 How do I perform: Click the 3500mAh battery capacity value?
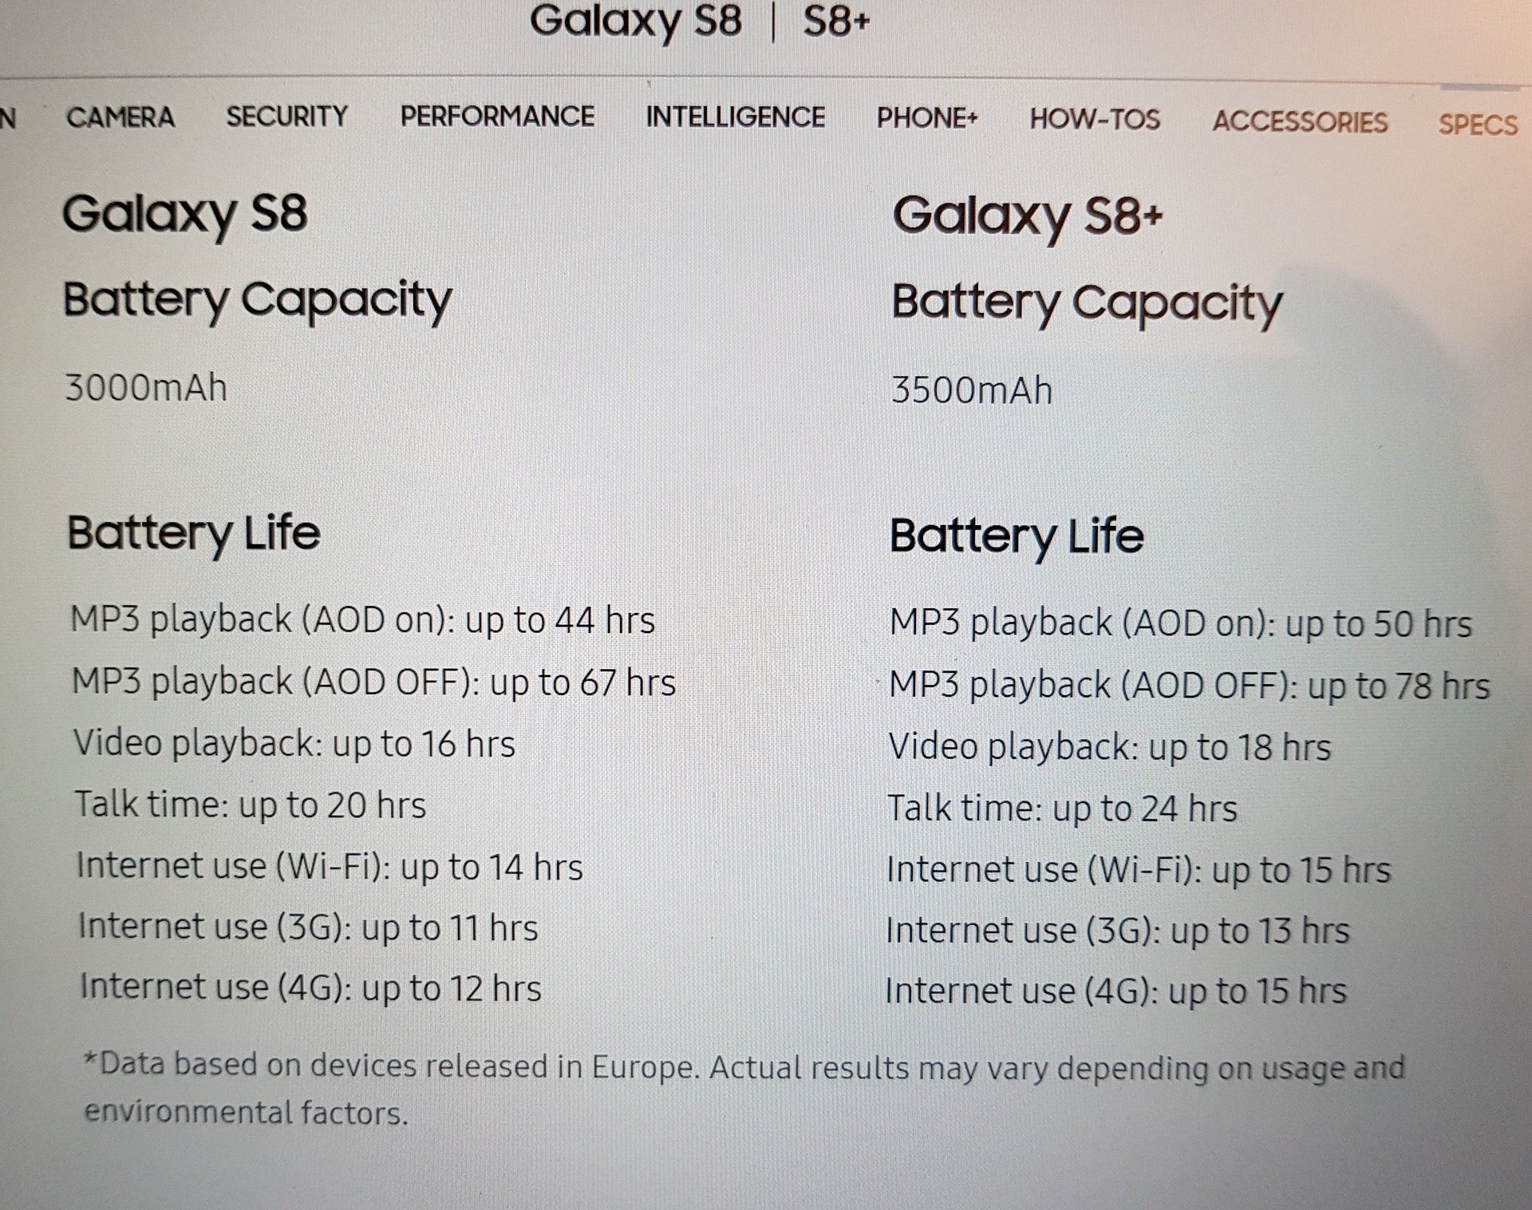(972, 391)
